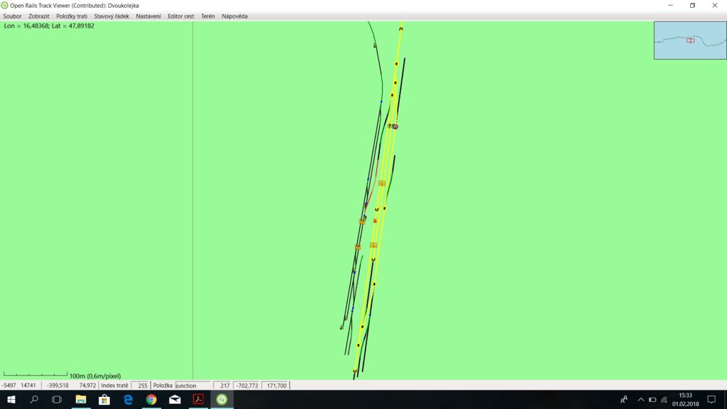
Task: Launch Microsoft Edge from taskbar
Action: [x=128, y=400]
